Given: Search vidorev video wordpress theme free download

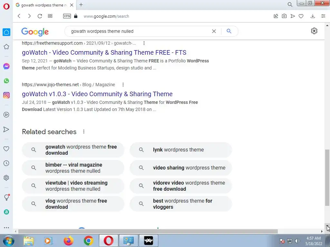Looking at the screenshot, I should click(181, 186).
